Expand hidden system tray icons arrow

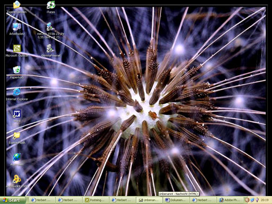[x=247, y=200]
